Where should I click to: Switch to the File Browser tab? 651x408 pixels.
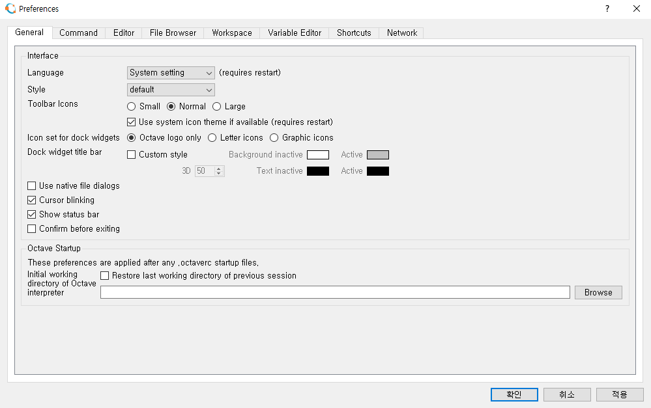point(173,33)
